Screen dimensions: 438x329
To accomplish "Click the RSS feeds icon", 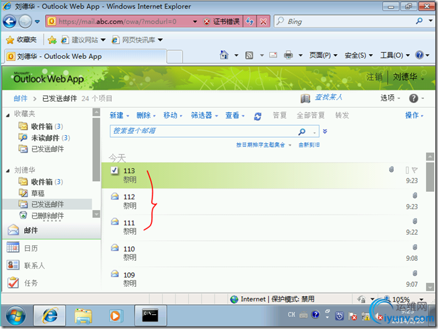I will [249, 56].
